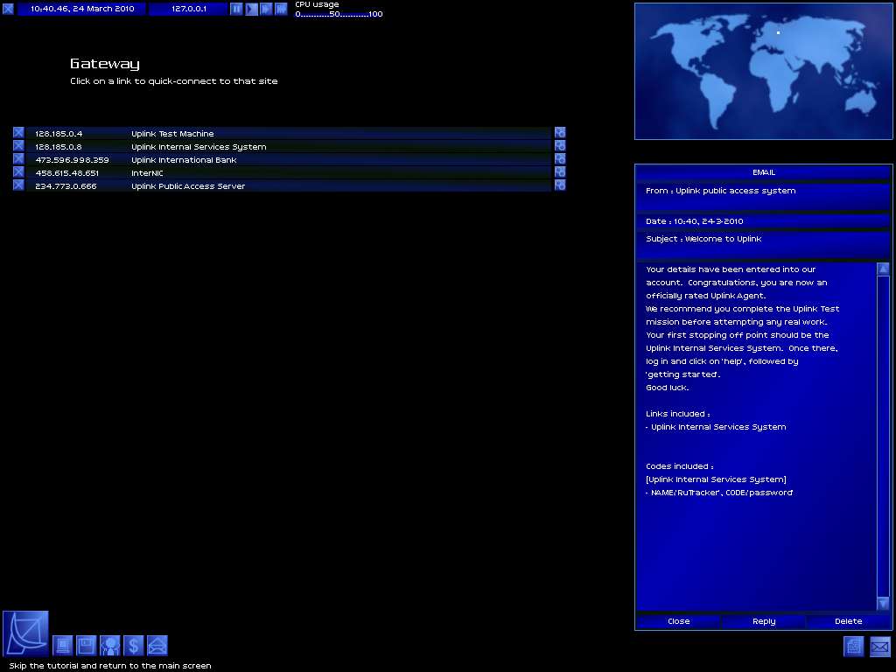Add InterNIC to the map using its right icon
Screen dimensions: 896x672
click(x=560, y=172)
